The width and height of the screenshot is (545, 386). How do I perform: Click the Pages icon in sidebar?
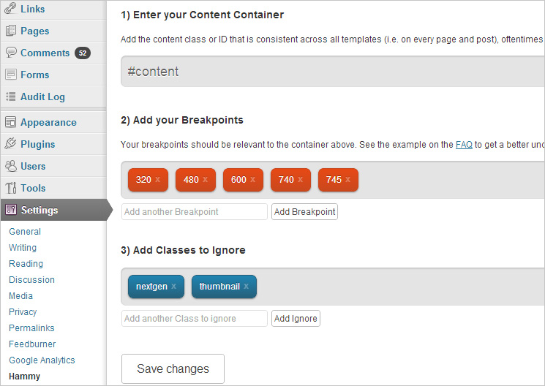pyautogui.click(x=11, y=31)
